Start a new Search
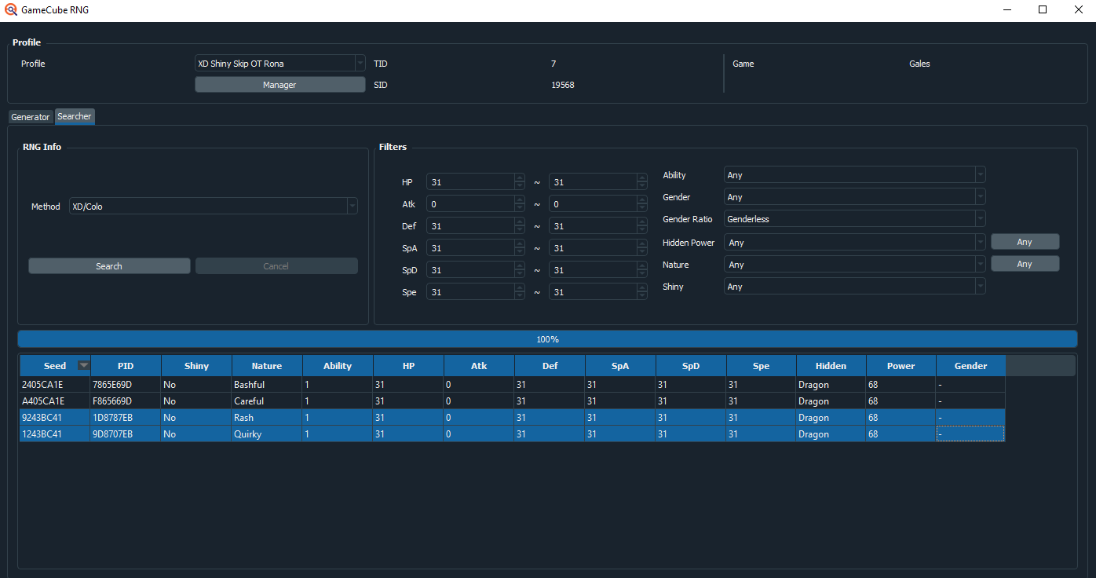This screenshot has height=578, width=1096. pyautogui.click(x=108, y=265)
